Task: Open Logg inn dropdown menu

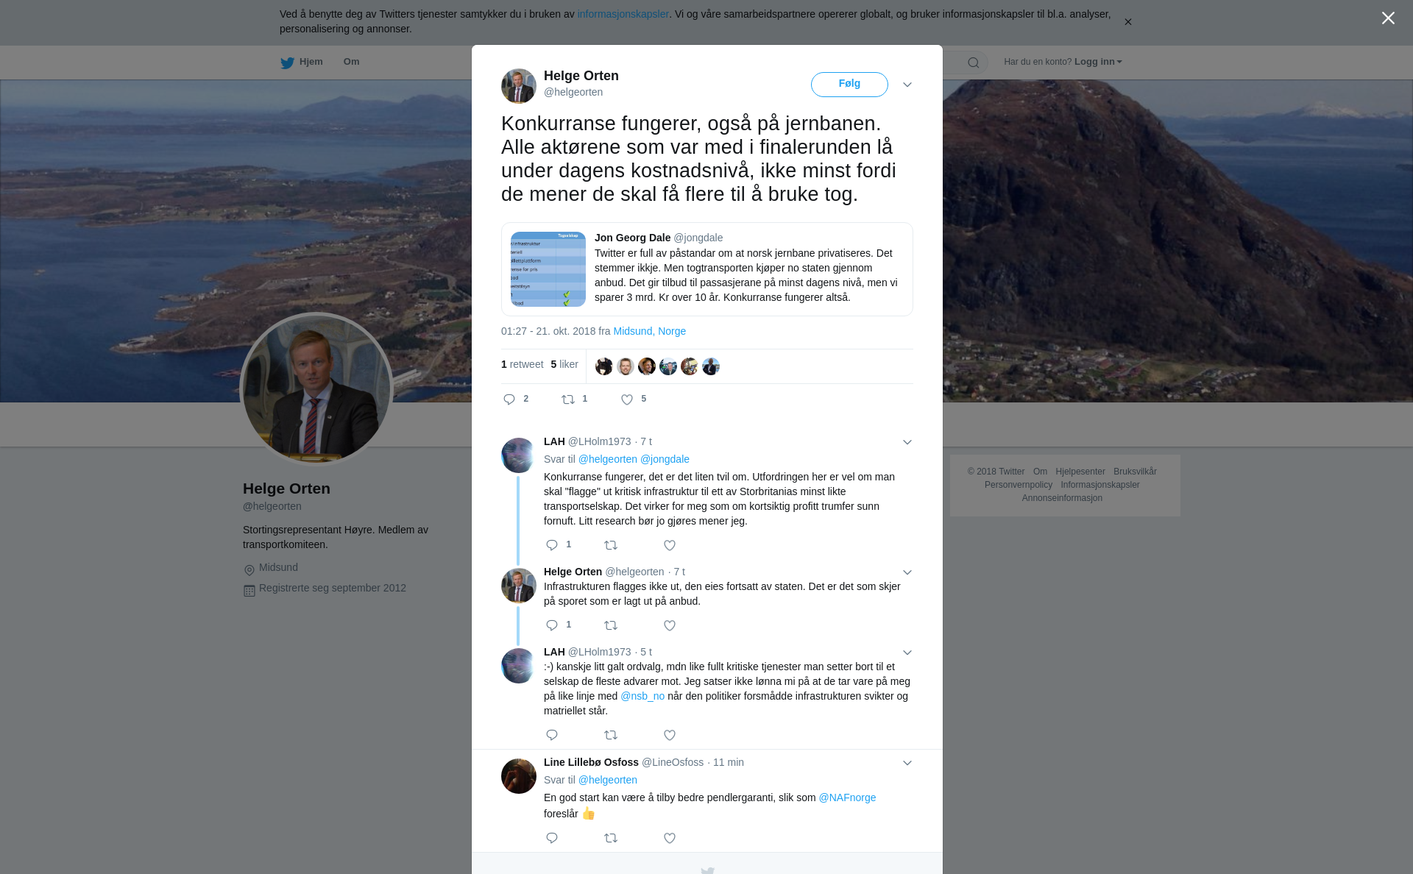Action: [1098, 62]
